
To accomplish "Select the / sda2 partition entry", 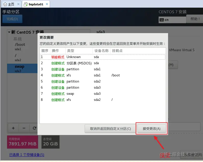I will tap(22, 58).
